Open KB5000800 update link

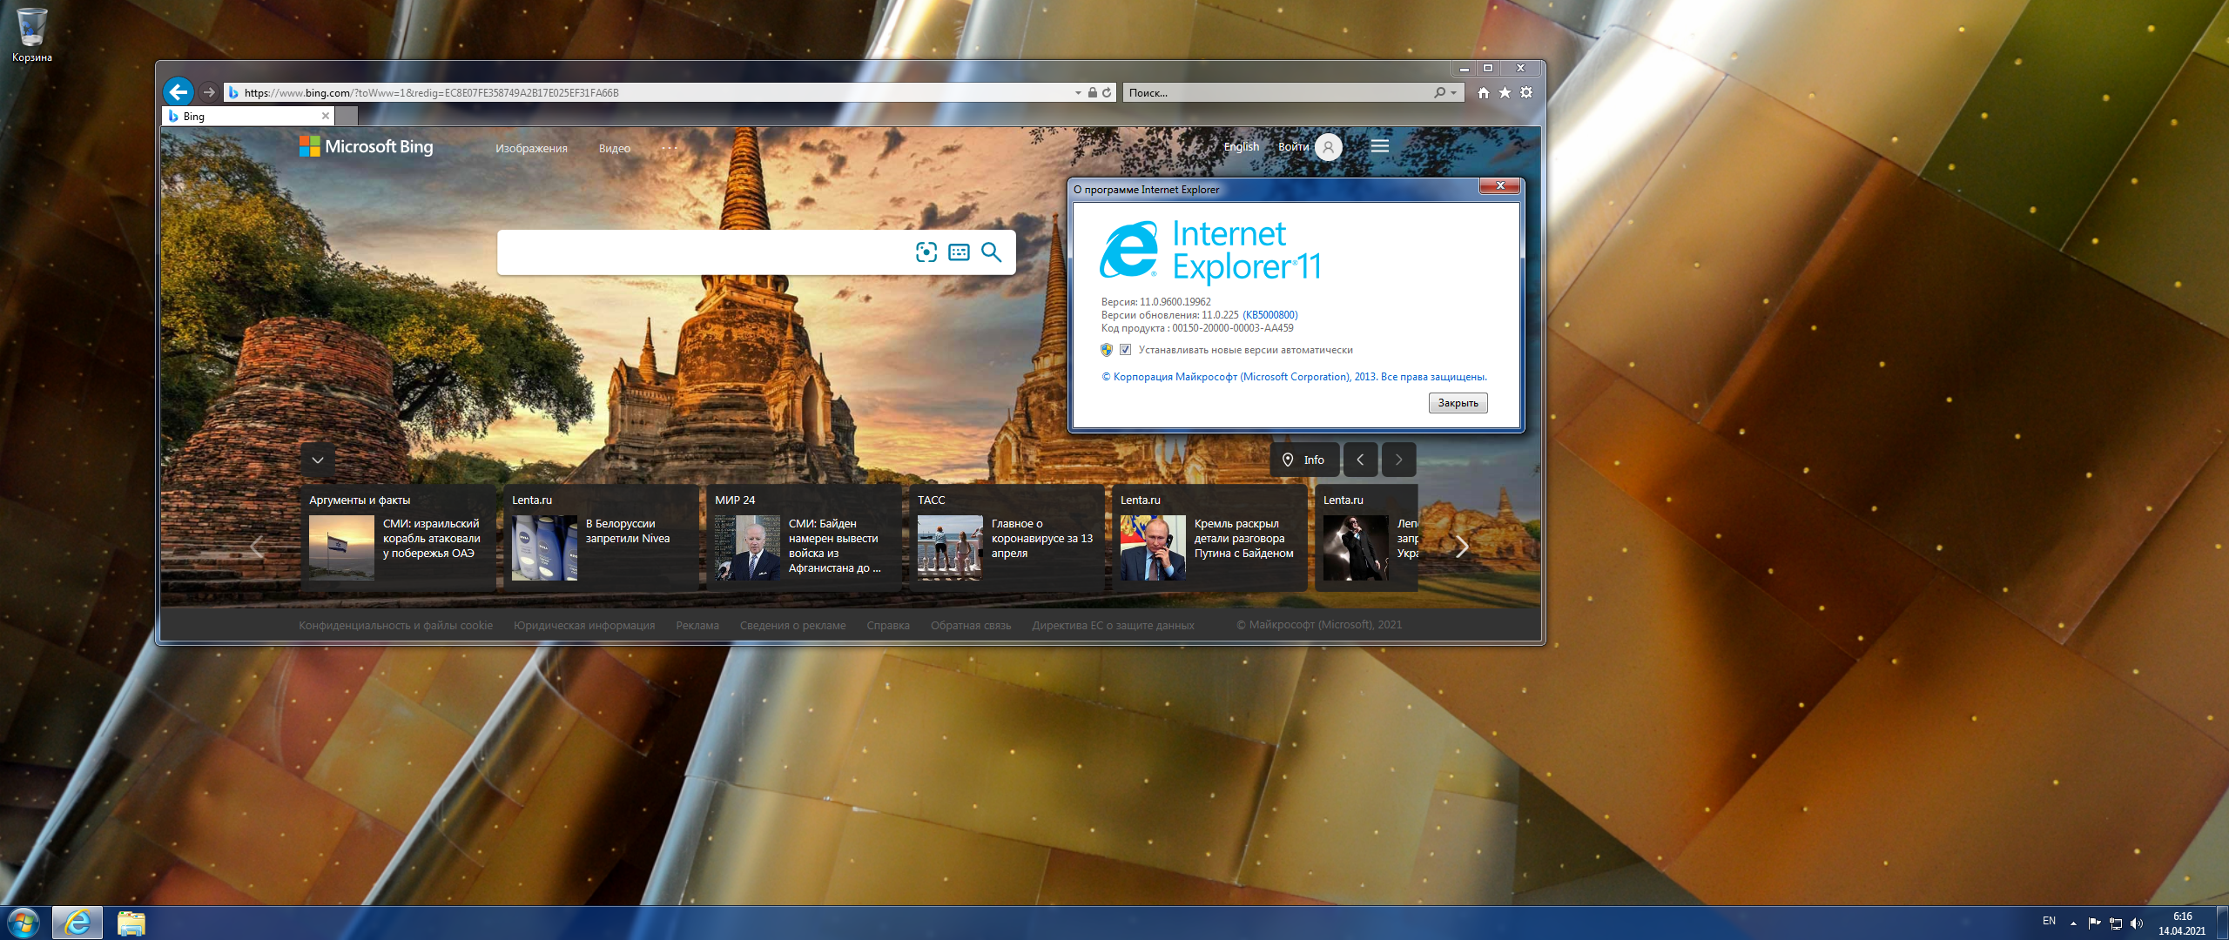pos(1269,315)
